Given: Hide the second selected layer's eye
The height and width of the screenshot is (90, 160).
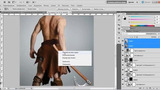Looking at the screenshot, I should [123, 46].
